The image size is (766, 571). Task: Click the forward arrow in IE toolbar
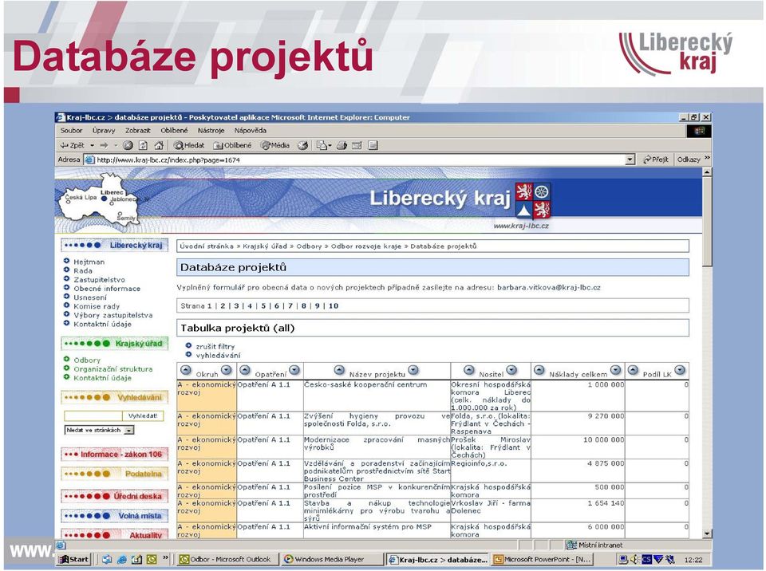pos(104,146)
